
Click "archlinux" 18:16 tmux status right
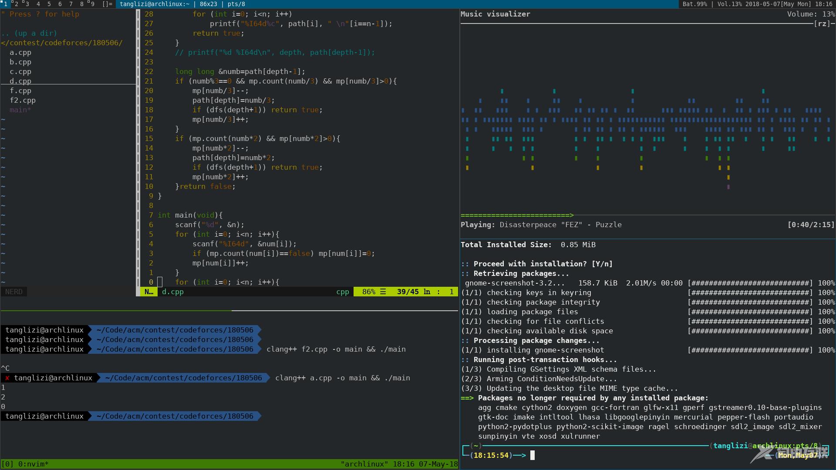coord(399,464)
